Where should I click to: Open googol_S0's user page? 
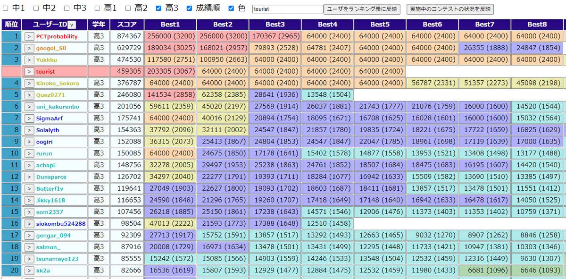(50, 48)
